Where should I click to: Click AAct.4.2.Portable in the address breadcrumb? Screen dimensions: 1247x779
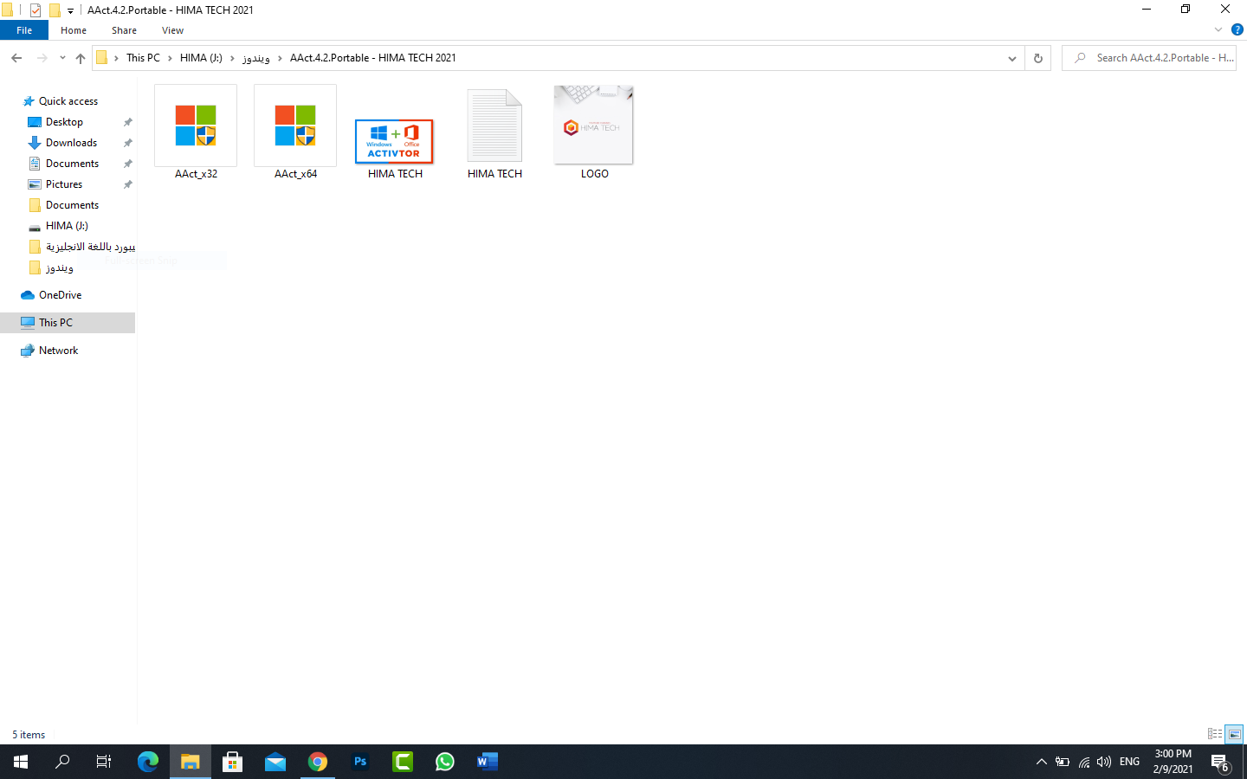point(373,58)
